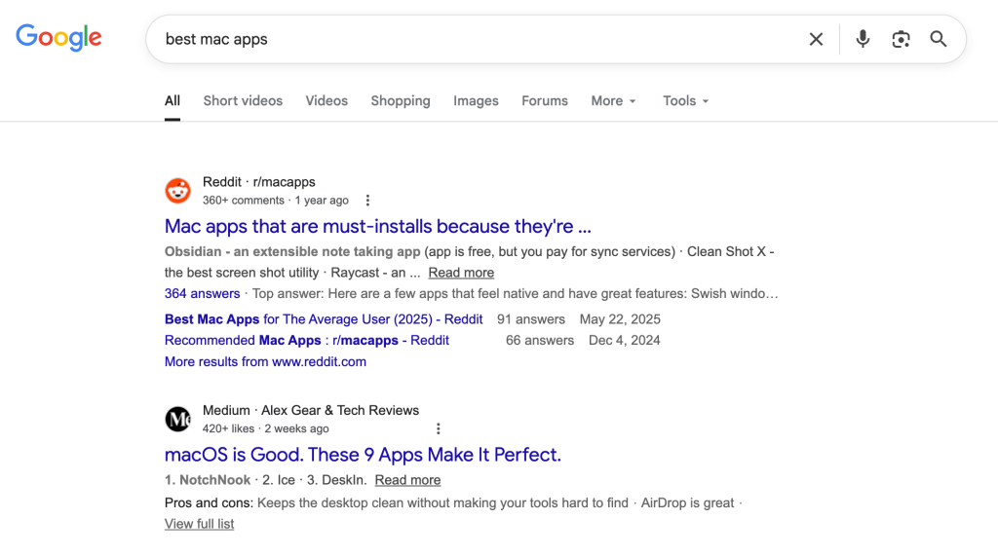This screenshot has height=556, width=998.
Task: Open the three-dot menu for the Medium result
Action: [438, 428]
